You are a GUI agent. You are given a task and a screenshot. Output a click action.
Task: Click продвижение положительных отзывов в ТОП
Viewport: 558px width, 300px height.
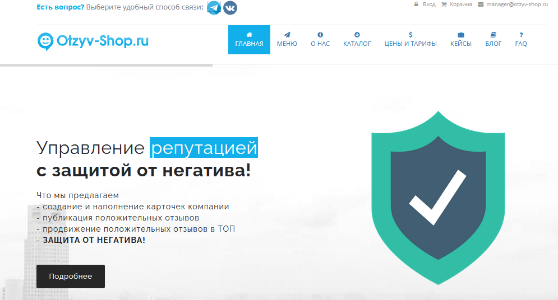tap(139, 229)
